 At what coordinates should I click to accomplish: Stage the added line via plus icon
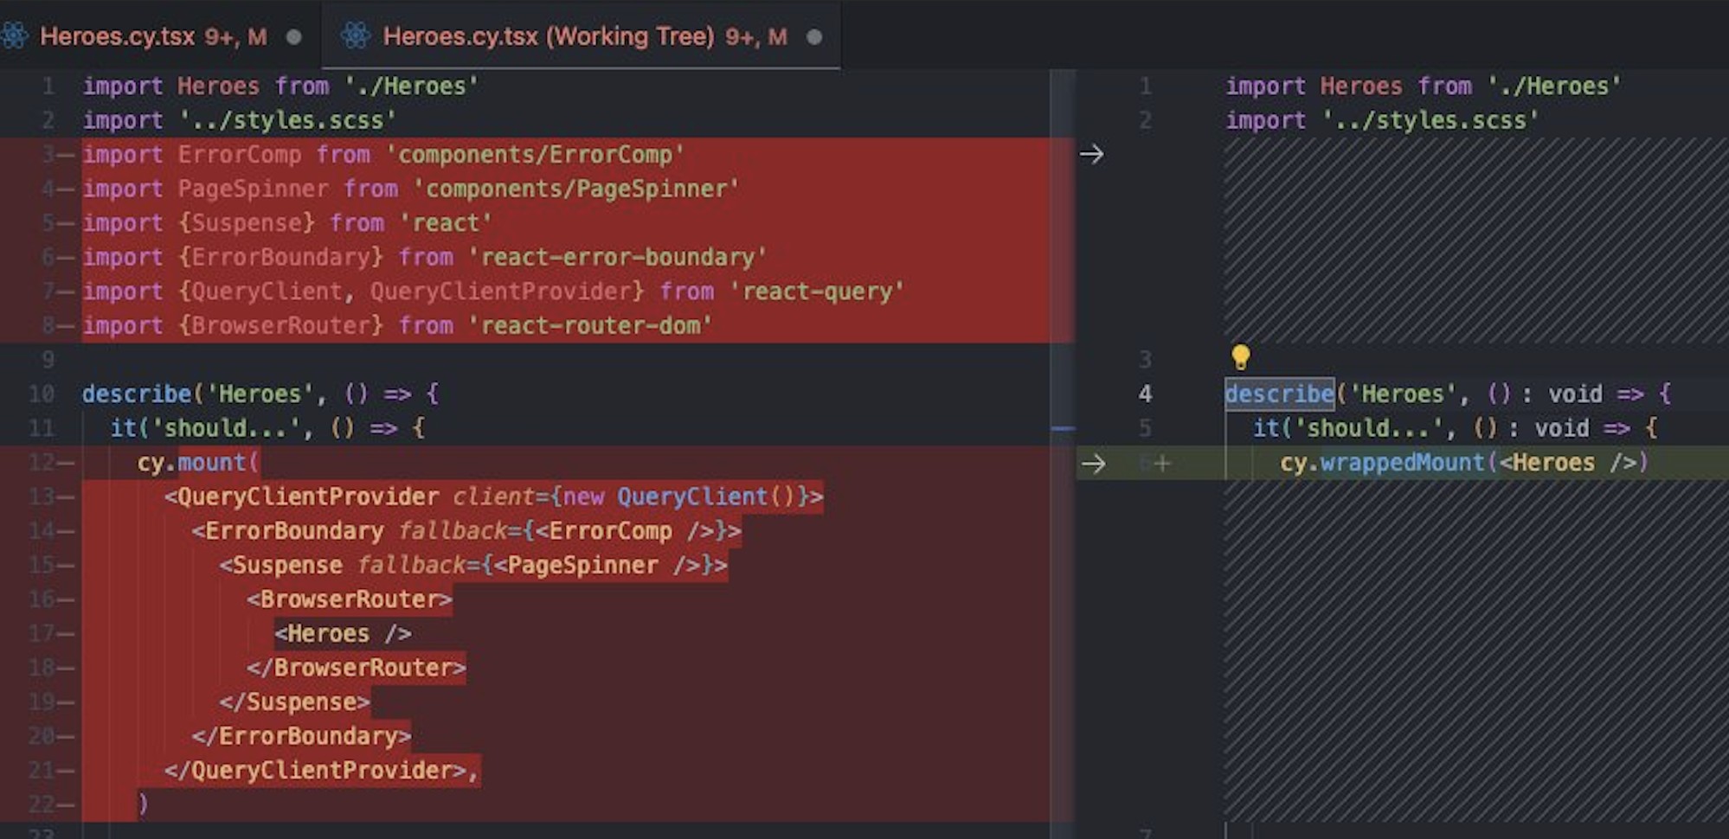[x=1162, y=464]
